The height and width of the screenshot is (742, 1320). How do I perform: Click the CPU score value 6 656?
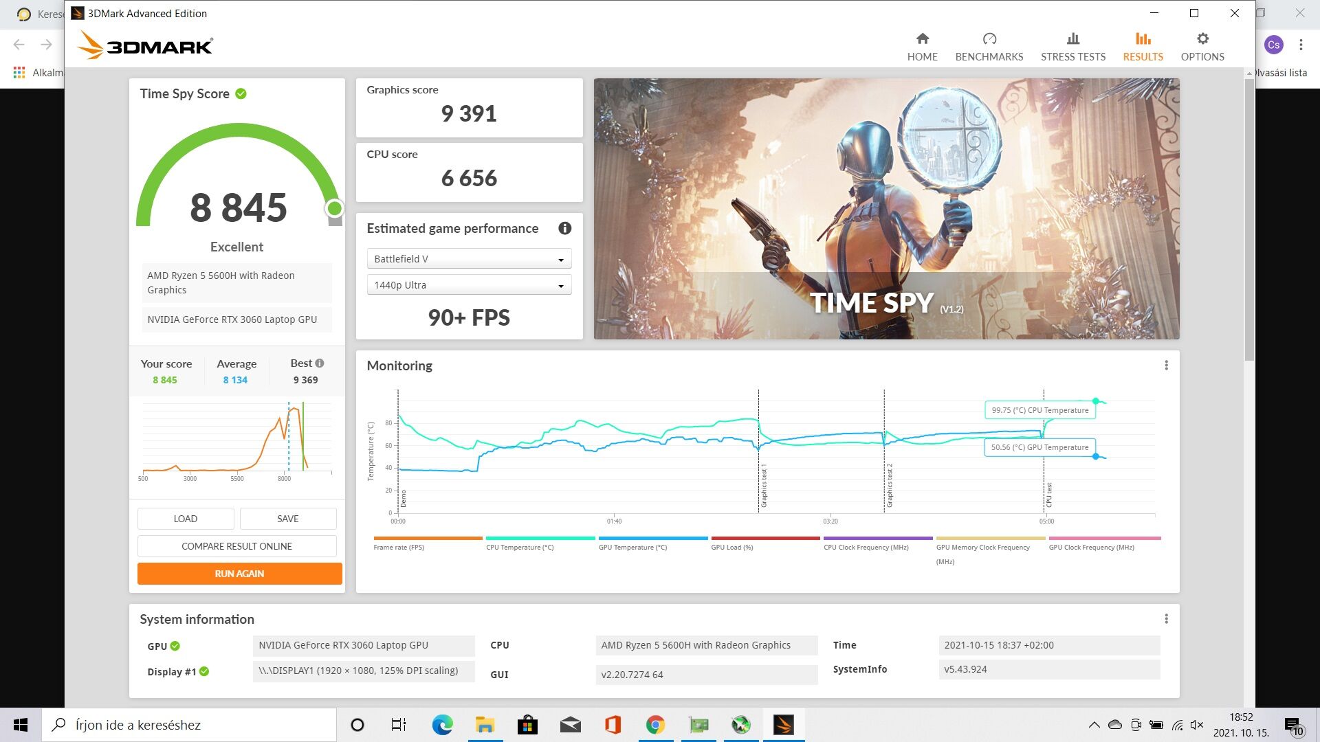tap(469, 178)
